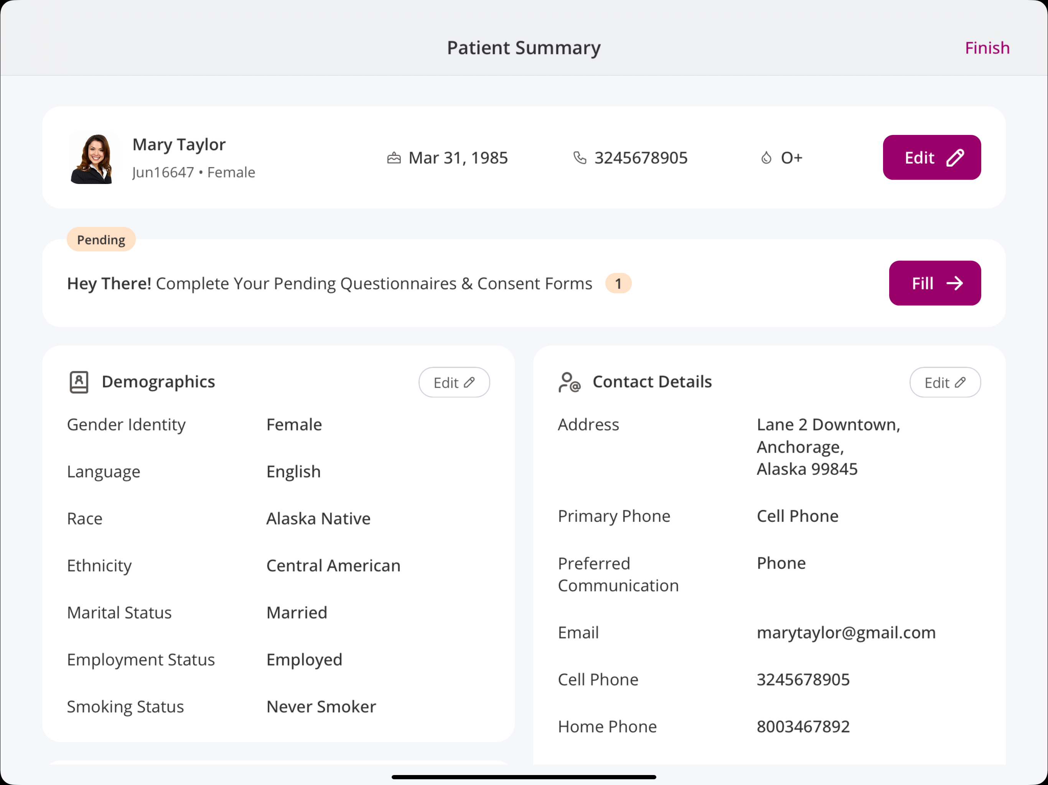Open the Contact Details Edit panel

pos(945,382)
